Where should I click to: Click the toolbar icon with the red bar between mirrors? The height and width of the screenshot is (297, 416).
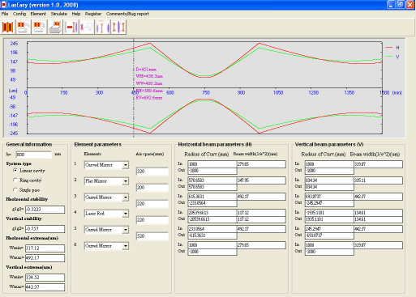pyautogui.click(x=71, y=27)
